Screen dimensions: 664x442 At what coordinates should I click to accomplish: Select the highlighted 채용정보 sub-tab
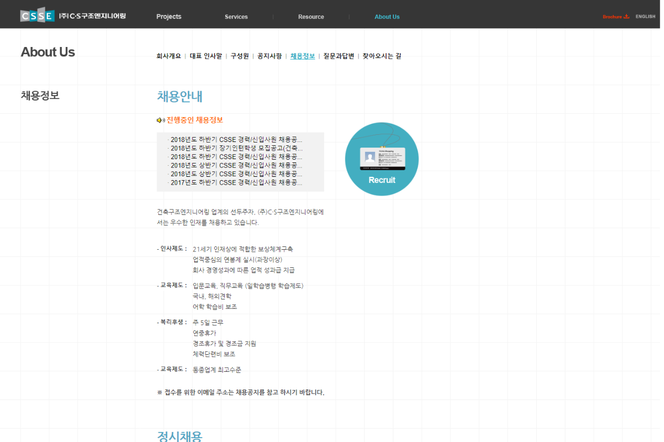(x=303, y=56)
